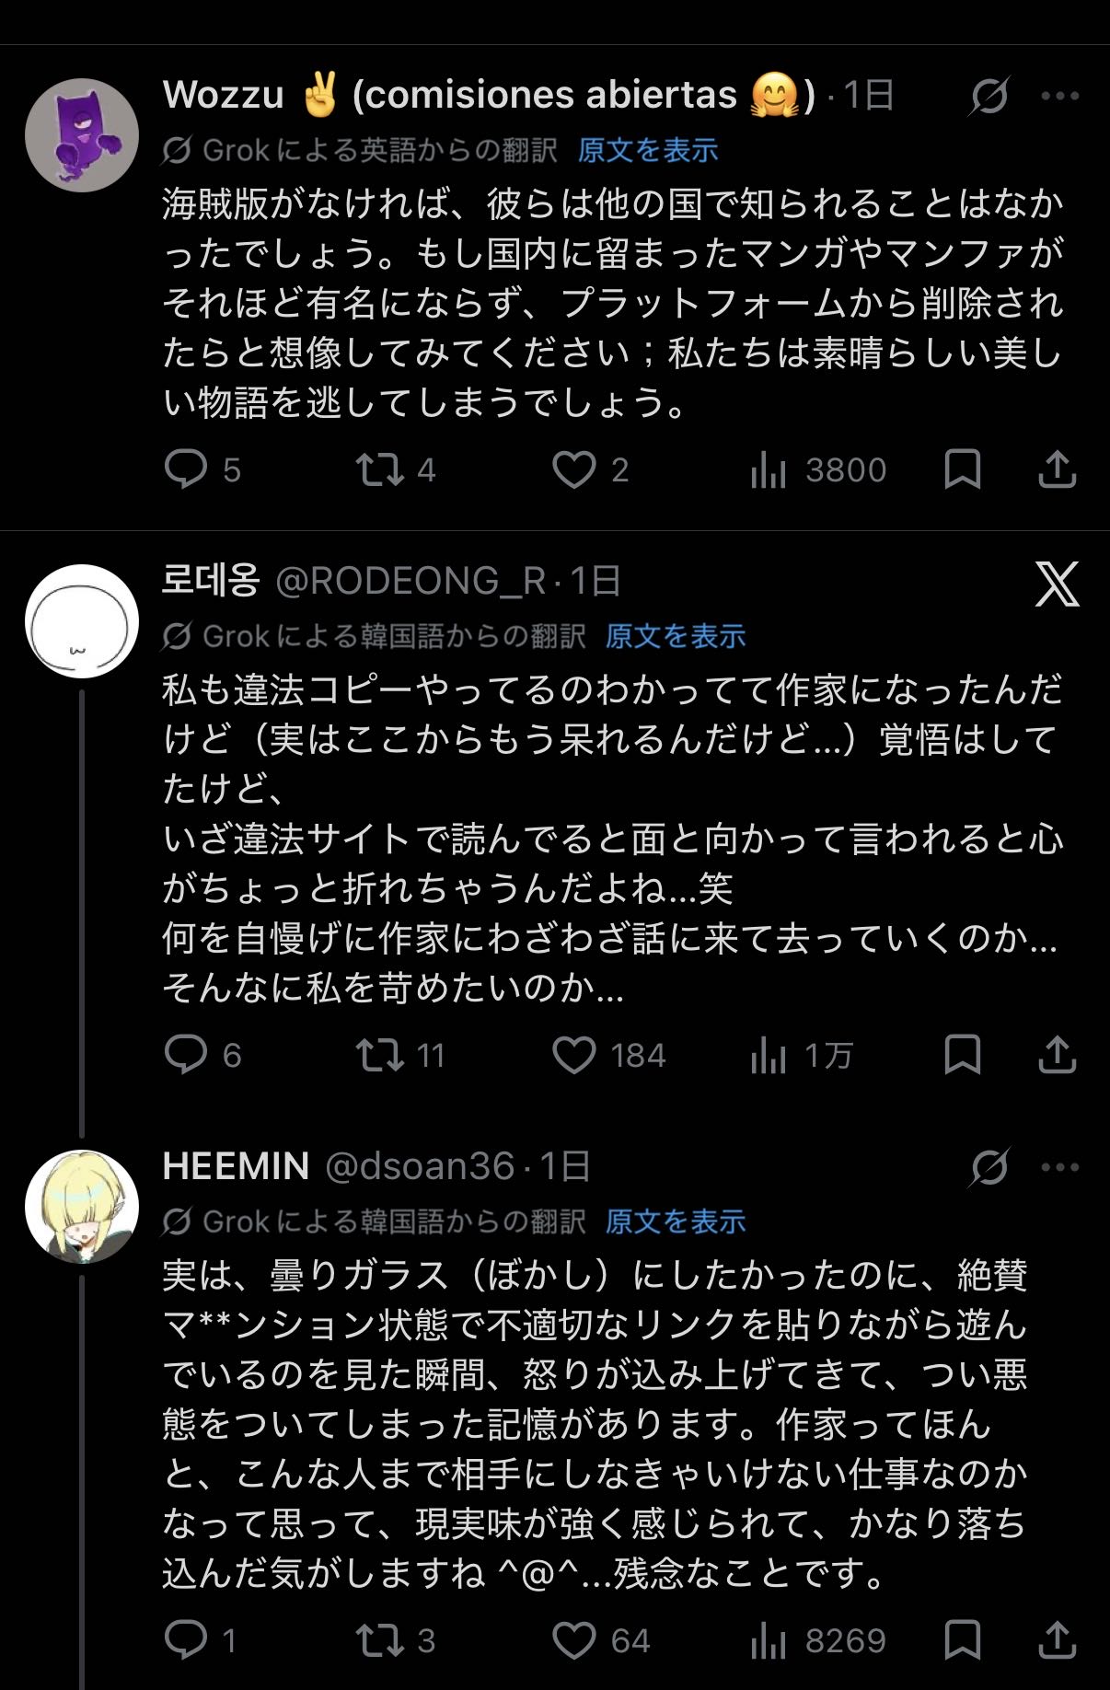Like RODEONG_R's post with 184 likes
The image size is (1110, 1690).
[573, 1055]
